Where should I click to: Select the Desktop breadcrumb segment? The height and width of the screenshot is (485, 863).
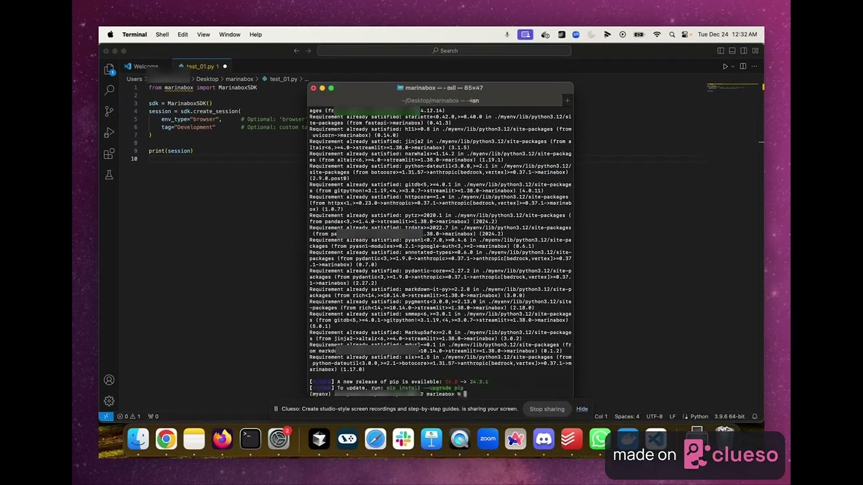pos(207,79)
